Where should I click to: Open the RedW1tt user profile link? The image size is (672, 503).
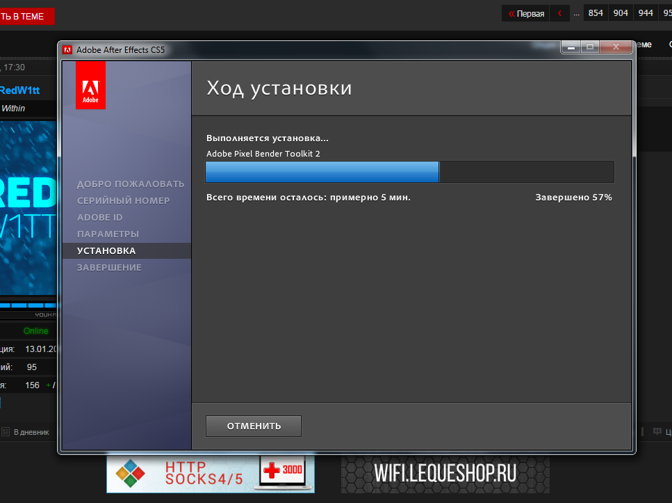[19, 90]
